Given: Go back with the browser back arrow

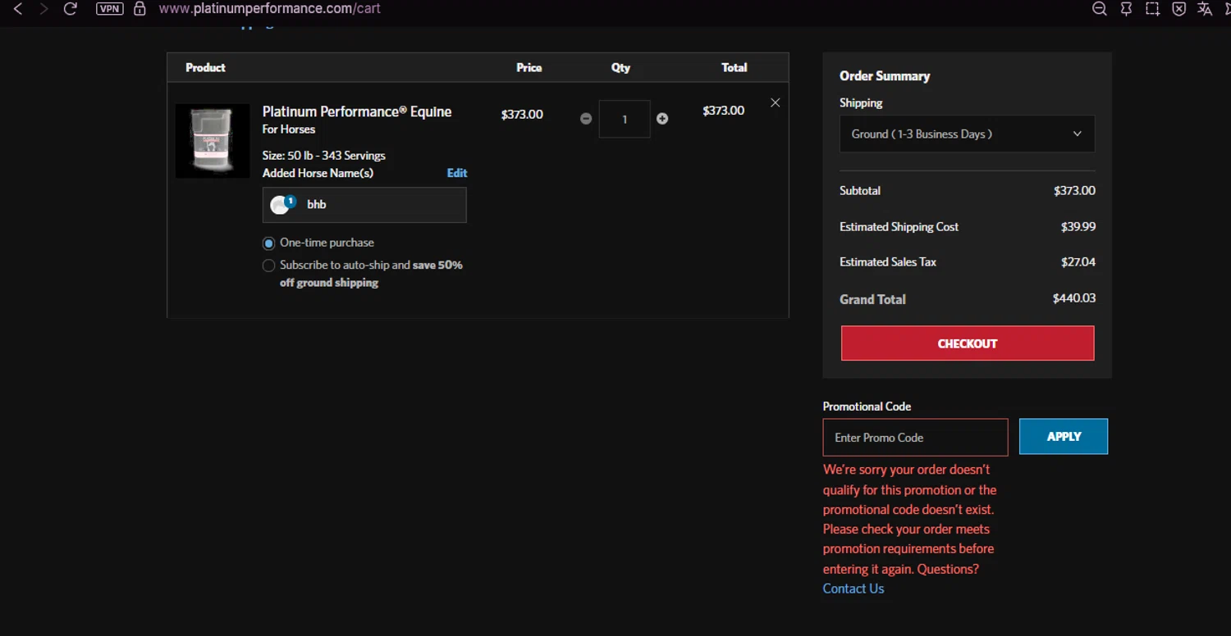Looking at the screenshot, I should click(x=17, y=9).
